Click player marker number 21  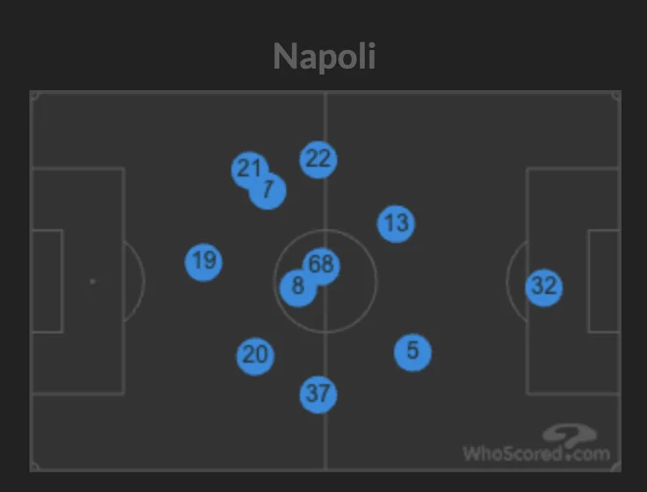point(248,169)
